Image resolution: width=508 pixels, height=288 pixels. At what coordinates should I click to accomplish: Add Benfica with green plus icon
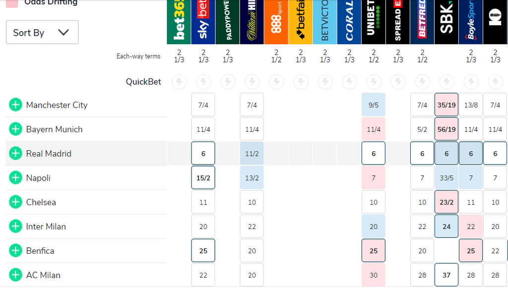coord(15,251)
